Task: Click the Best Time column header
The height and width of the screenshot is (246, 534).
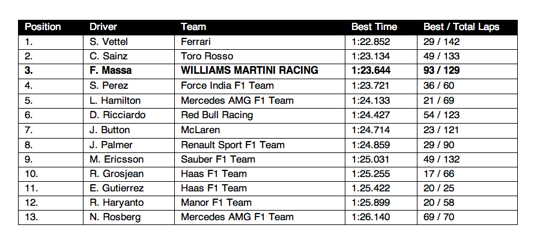Action: click(x=374, y=27)
